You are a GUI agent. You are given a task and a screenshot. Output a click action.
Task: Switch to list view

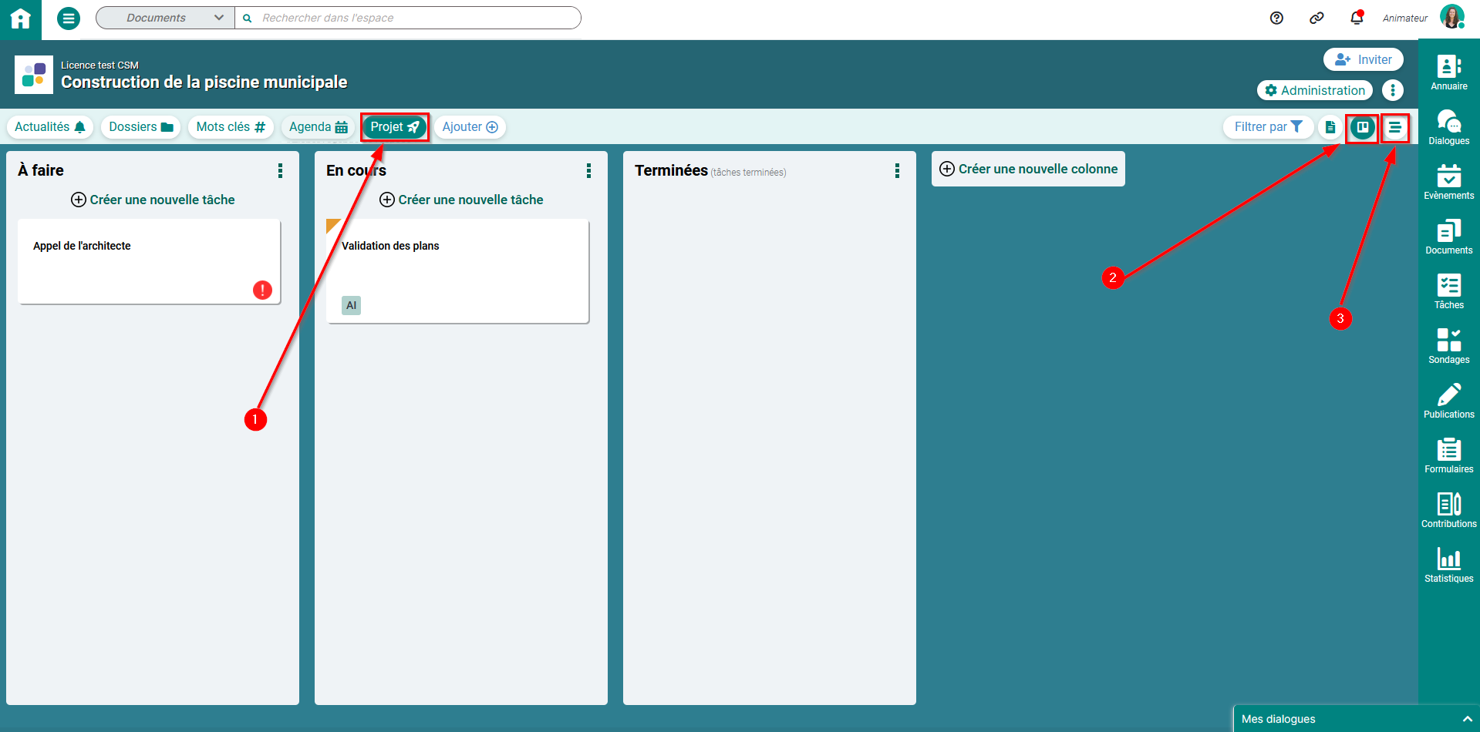pyautogui.click(x=1394, y=127)
